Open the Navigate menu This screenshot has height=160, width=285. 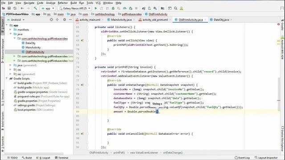[x=29, y=3]
